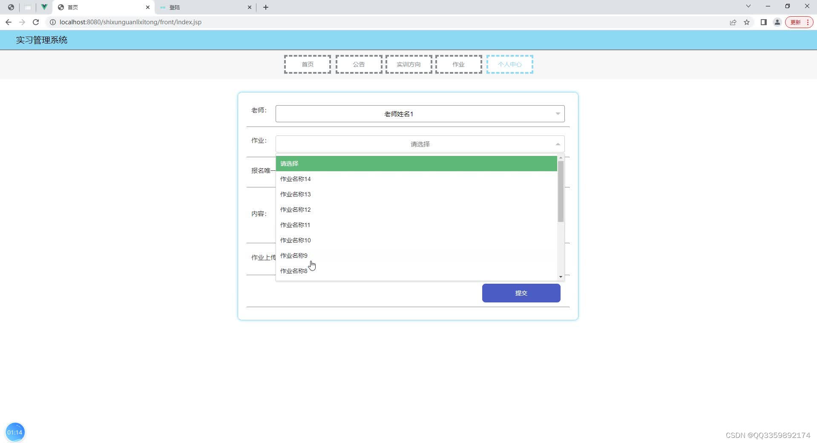Open the 实训方向 navigation item
Image resolution: width=817 pixels, height=443 pixels.
click(409, 64)
